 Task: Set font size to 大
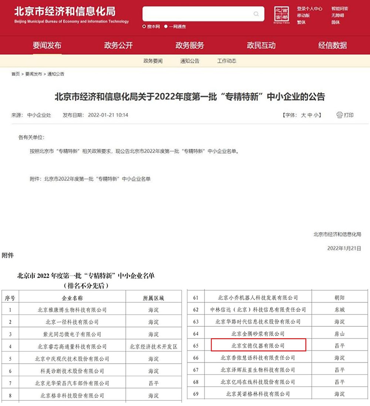point(303,115)
